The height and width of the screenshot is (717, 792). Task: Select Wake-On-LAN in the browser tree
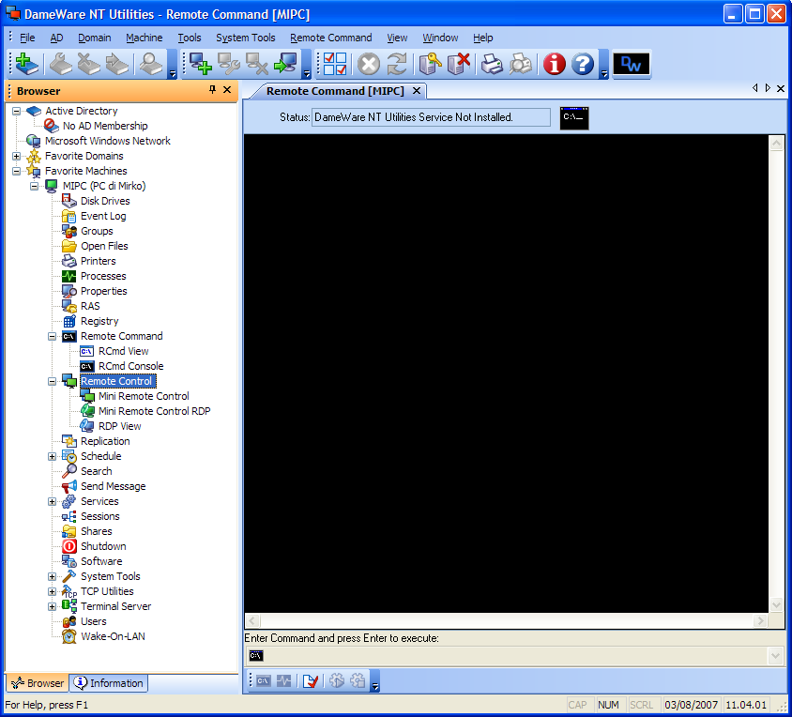tap(113, 636)
